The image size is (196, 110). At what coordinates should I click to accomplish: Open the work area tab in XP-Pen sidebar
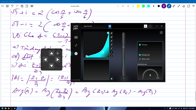coord(76,37)
